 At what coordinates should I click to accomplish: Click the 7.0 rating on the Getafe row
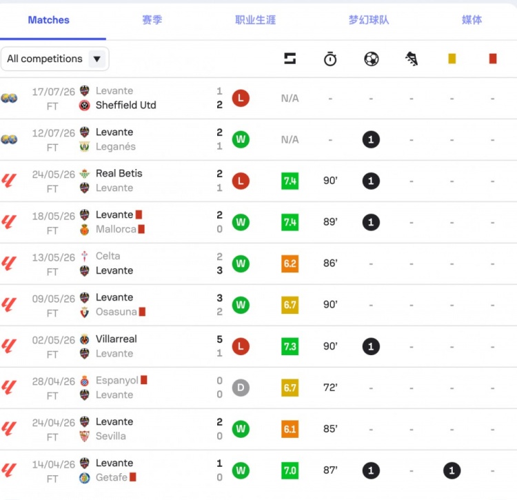click(290, 470)
